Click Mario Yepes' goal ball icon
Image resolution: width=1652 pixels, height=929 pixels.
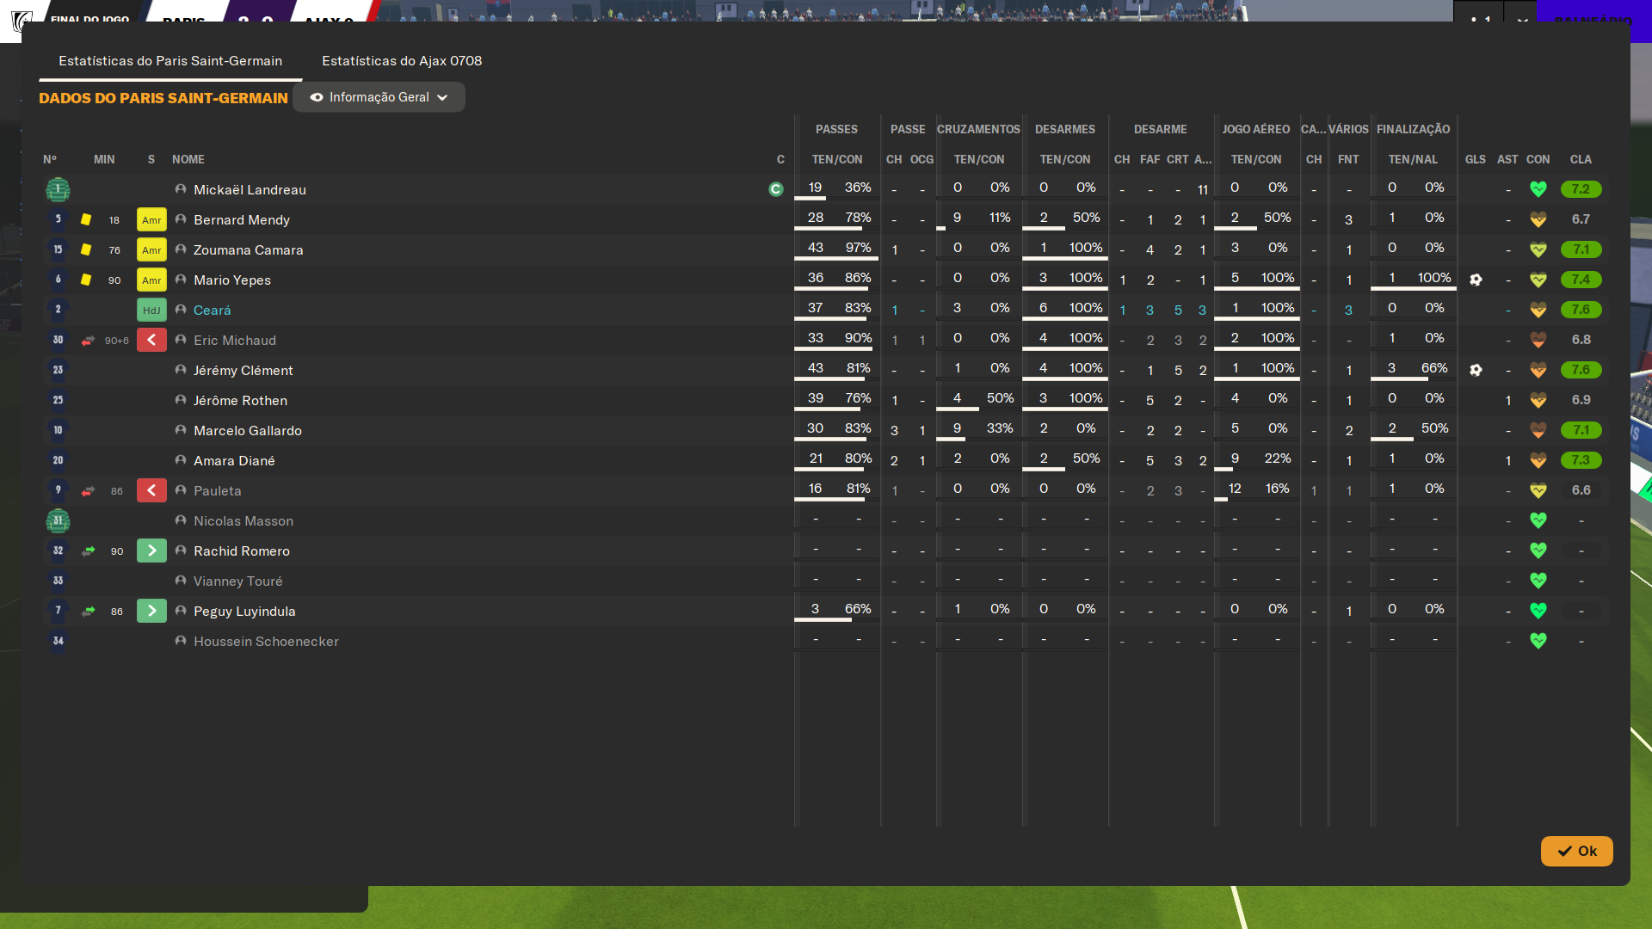pyautogui.click(x=1476, y=280)
